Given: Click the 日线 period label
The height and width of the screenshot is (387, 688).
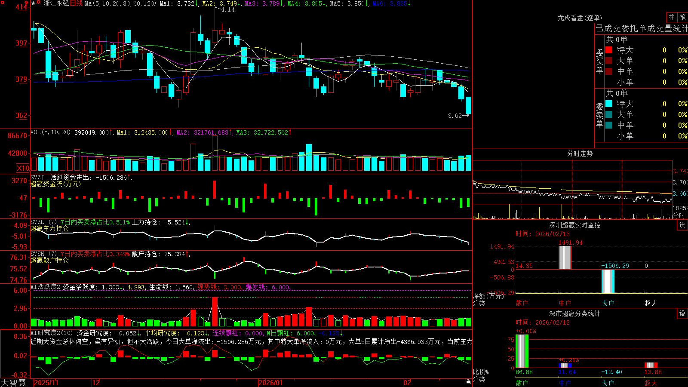Looking at the screenshot, I should pyautogui.click(x=76, y=3).
